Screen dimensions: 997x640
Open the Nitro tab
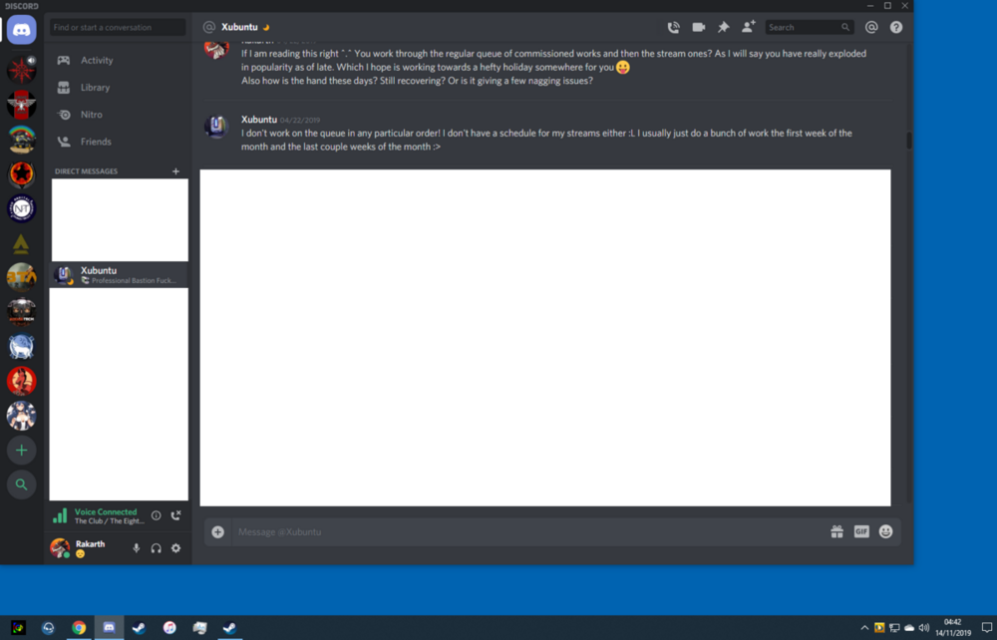[x=119, y=115]
